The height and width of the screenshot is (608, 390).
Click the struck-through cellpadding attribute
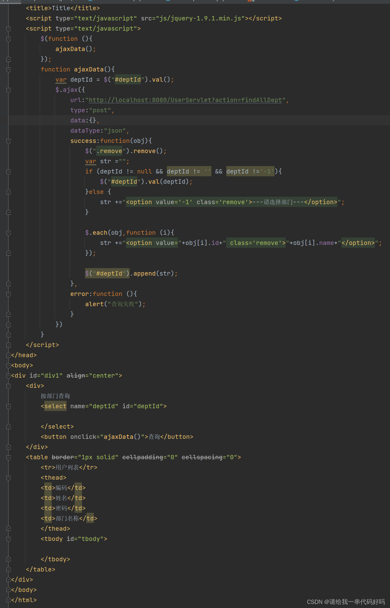143,457
